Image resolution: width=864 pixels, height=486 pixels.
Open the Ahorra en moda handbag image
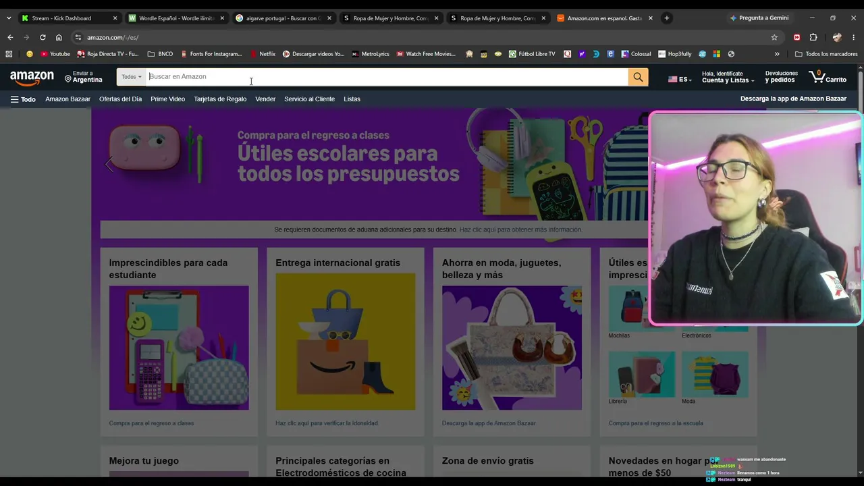(512, 348)
